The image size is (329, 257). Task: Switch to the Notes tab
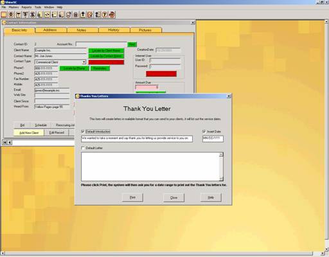[x=82, y=30]
